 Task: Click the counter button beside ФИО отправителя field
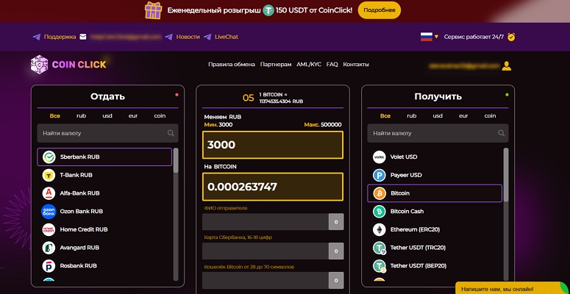[x=336, y=222]
